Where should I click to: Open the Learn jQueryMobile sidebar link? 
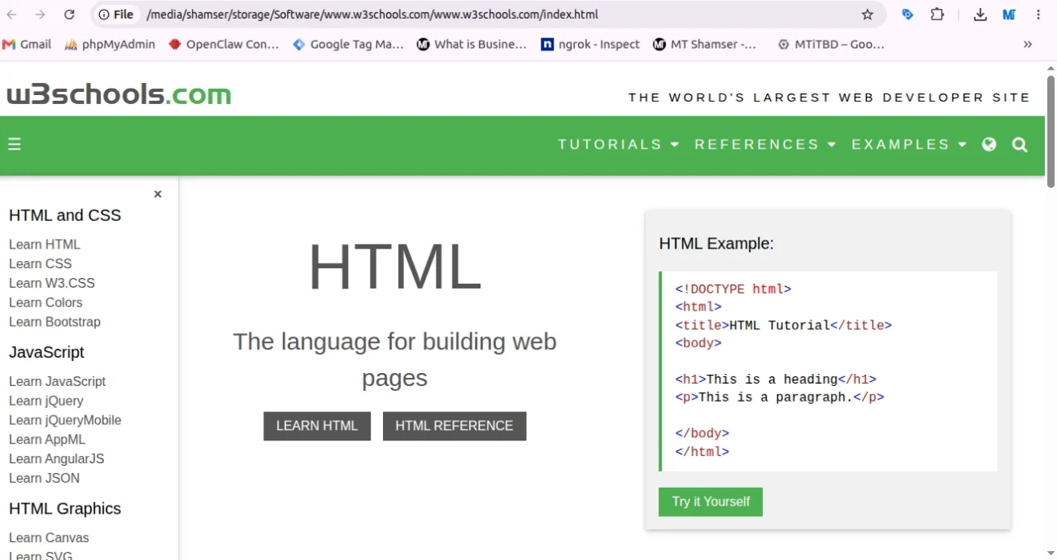point(65,421)
